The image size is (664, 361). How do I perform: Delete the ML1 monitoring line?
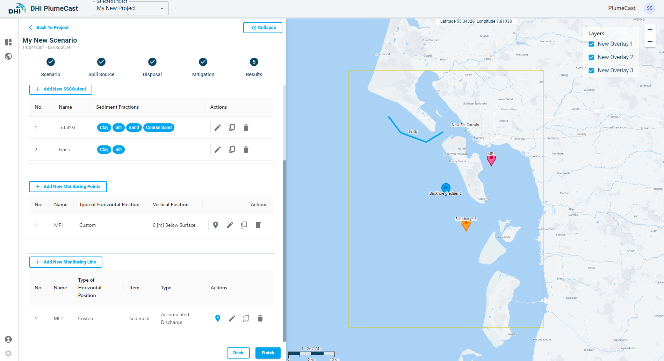point(260,318)
